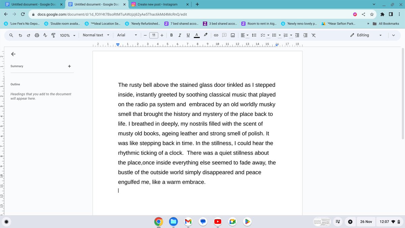Increase font size with the plus stepper
405x228 pixels.
tap(162, 35)
